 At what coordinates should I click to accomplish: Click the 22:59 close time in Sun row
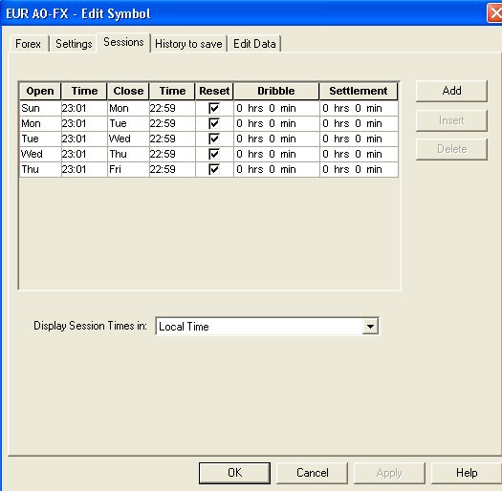[172, 108]
